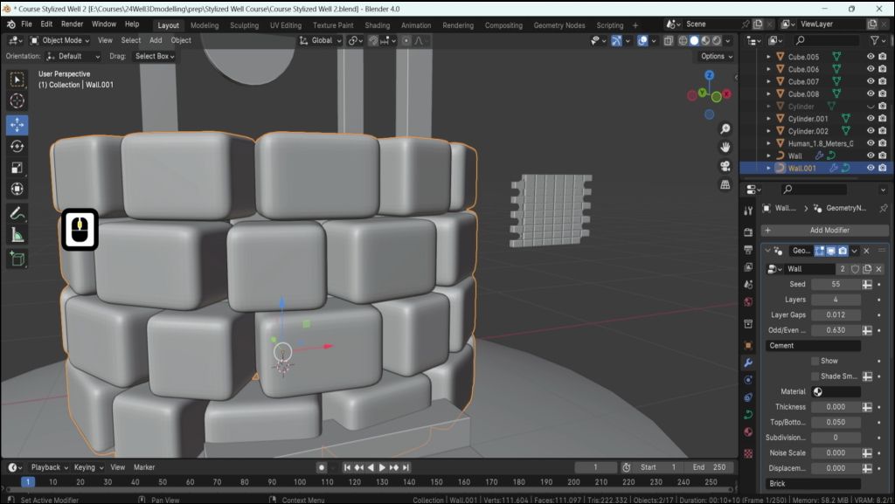Open the Physics properties tab
Viewport: 895px width, 504px height.
748,397
